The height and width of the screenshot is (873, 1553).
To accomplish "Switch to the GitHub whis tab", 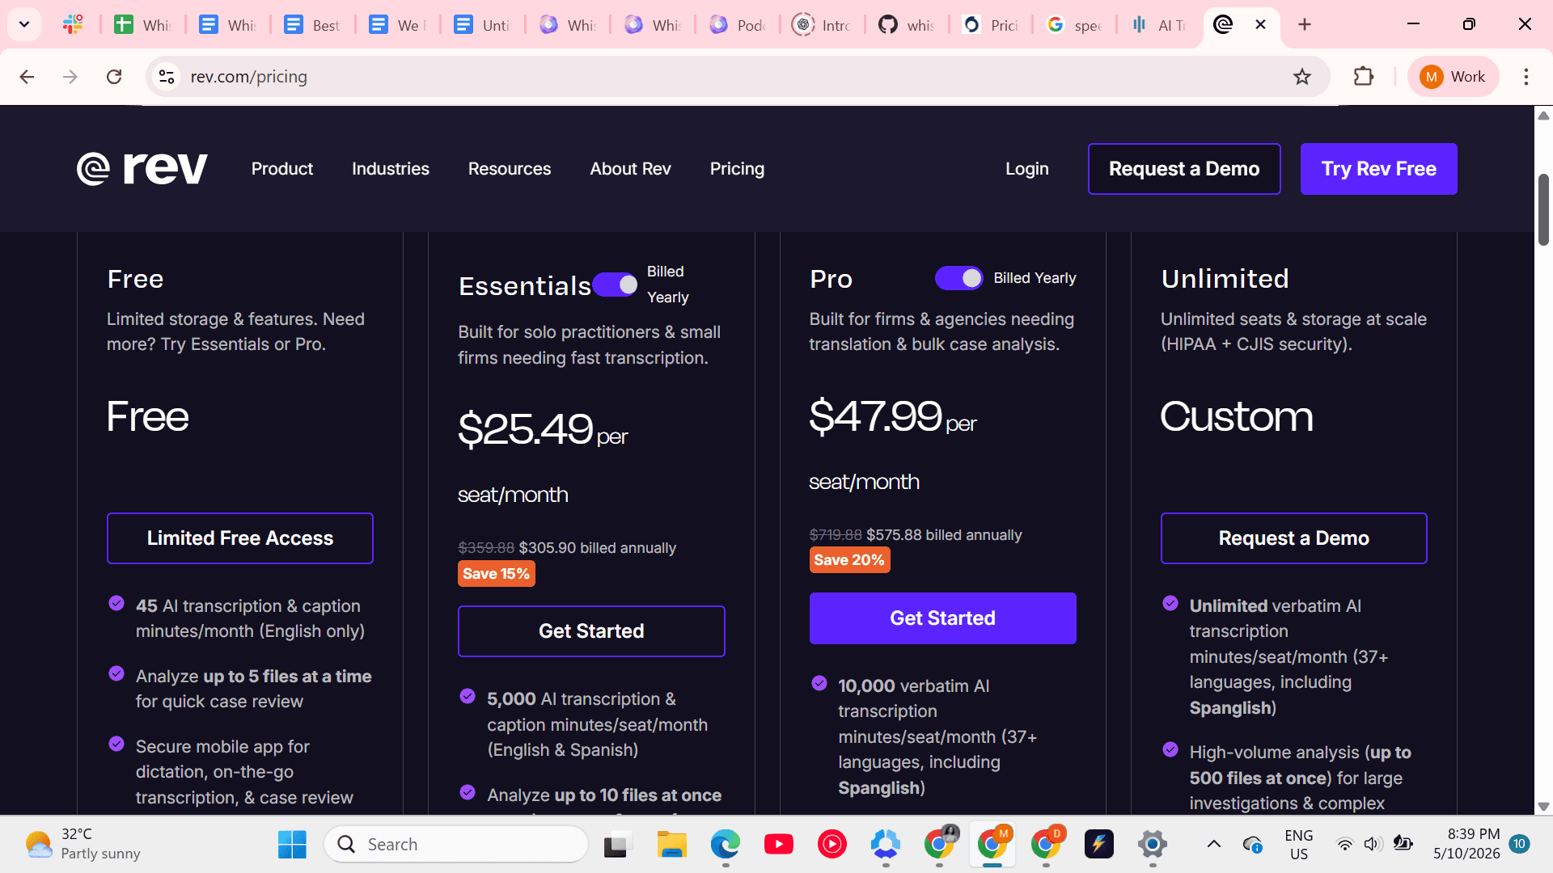I will point(907,25).
